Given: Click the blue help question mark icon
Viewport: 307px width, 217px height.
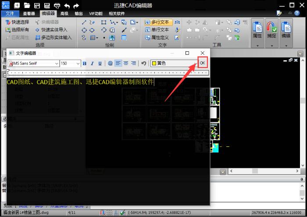Looking at the screenshot, I should tap(297, 13).
